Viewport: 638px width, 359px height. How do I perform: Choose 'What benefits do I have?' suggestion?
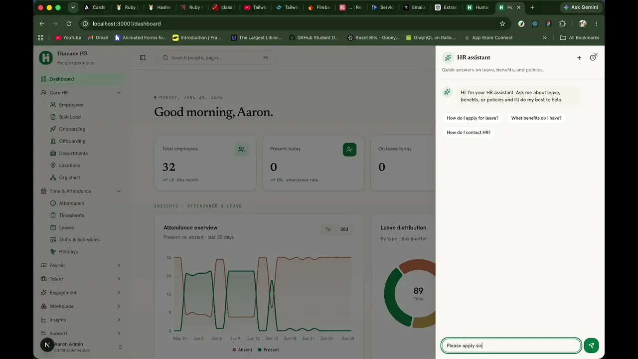(x=536, y=118)
